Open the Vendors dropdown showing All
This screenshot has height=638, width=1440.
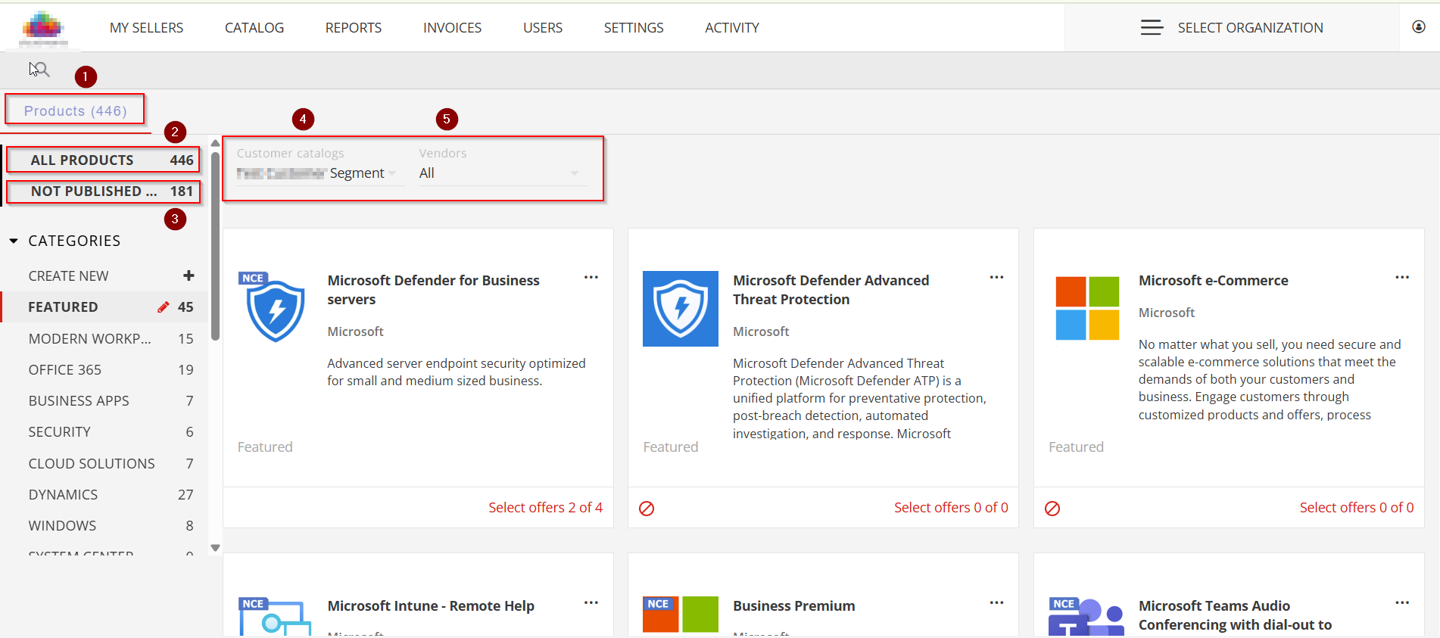click(503, 173)
